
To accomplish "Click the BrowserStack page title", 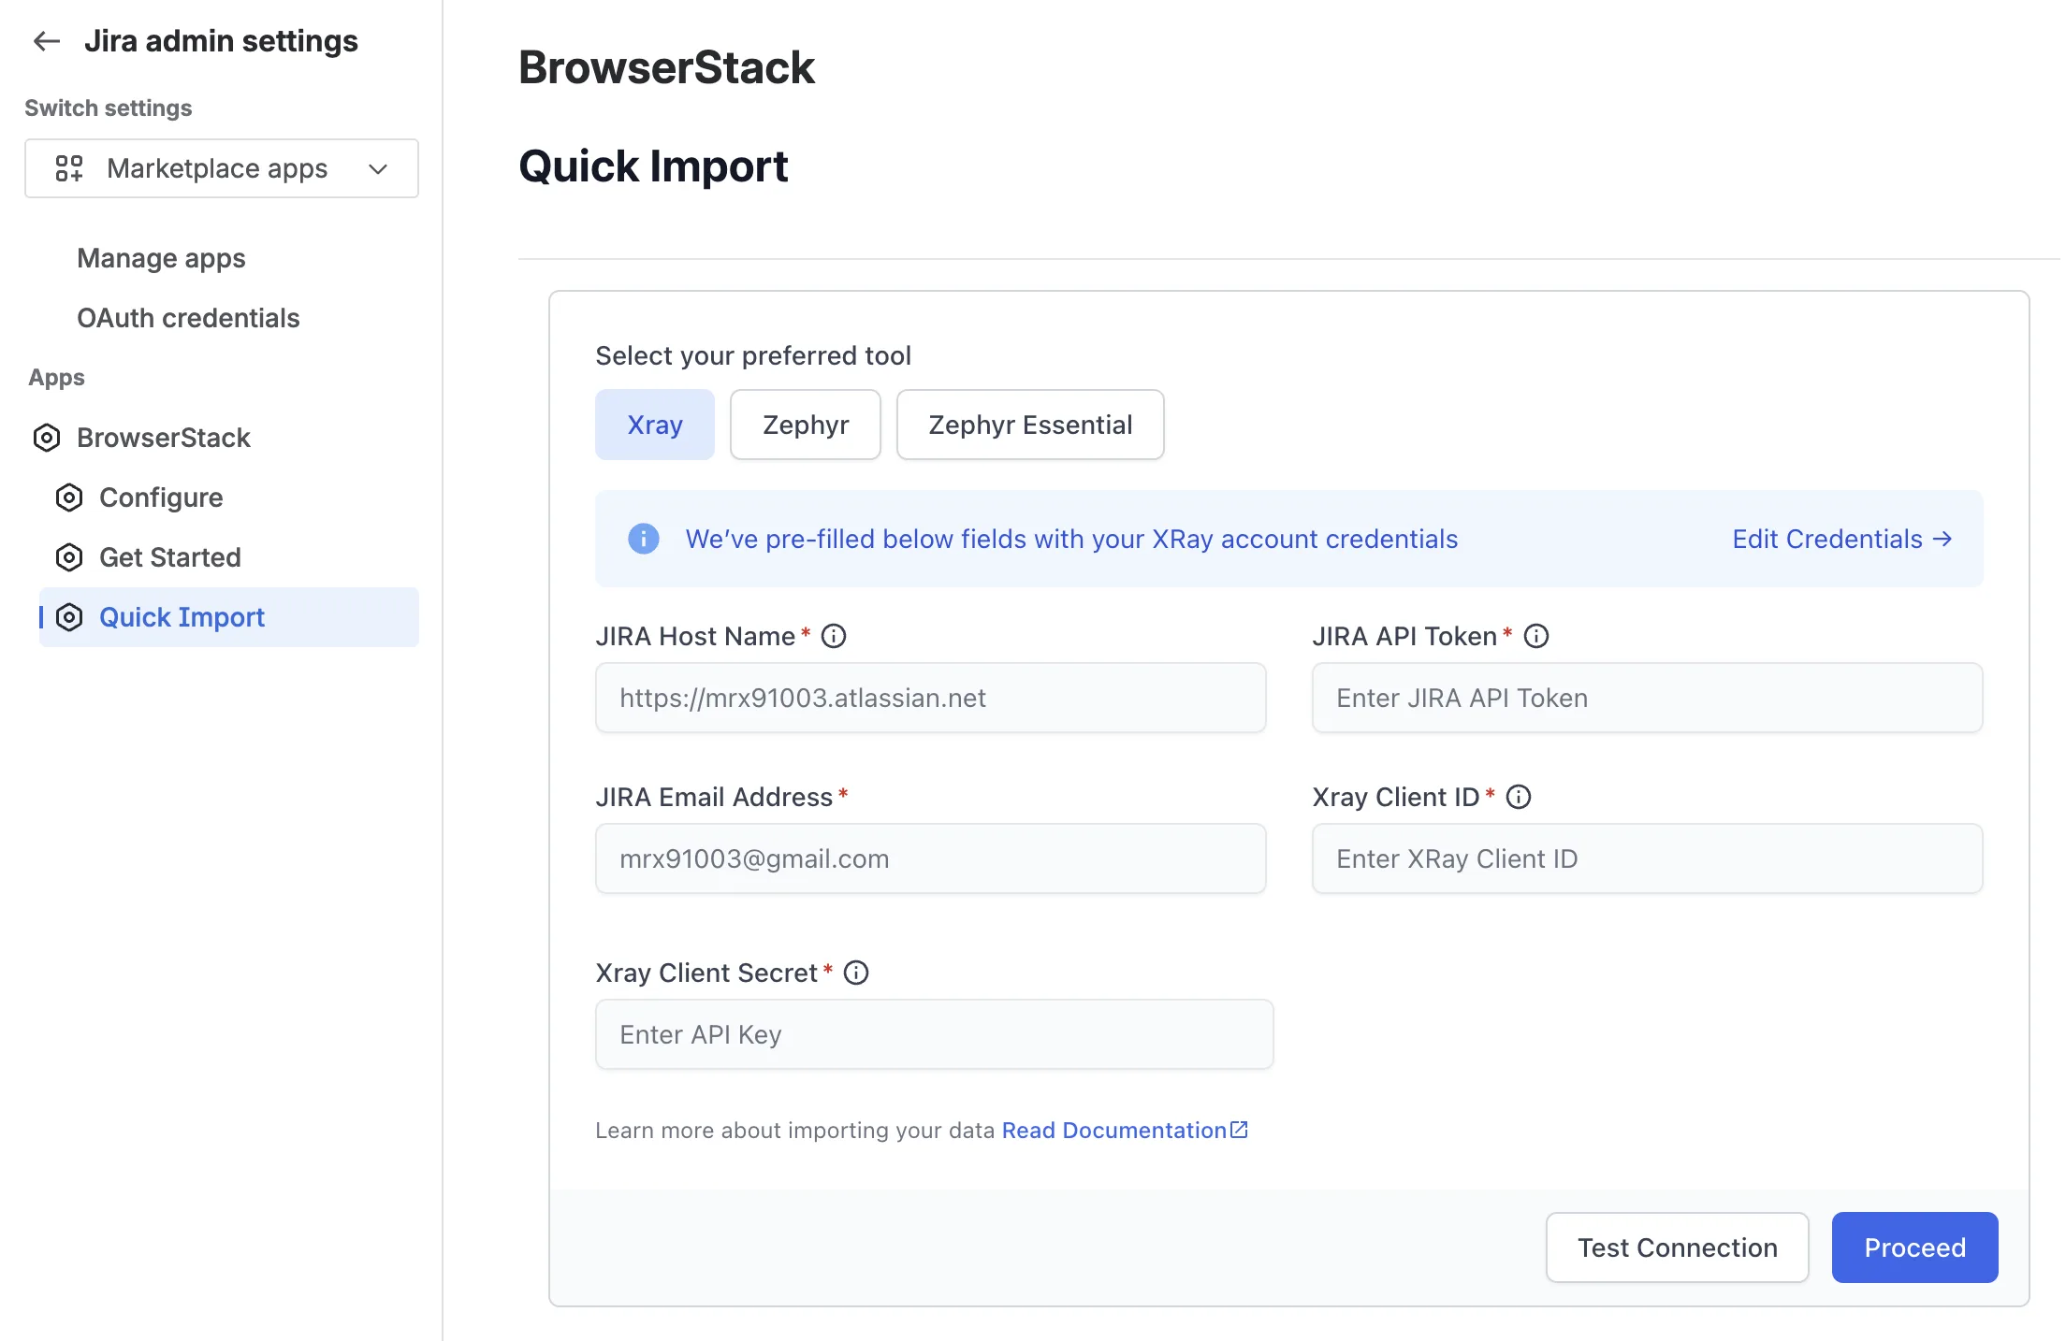I will (x=667, y=67).
